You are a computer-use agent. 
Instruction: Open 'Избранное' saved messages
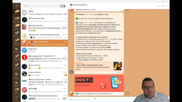pyautogui.click(x=44, y=50)
